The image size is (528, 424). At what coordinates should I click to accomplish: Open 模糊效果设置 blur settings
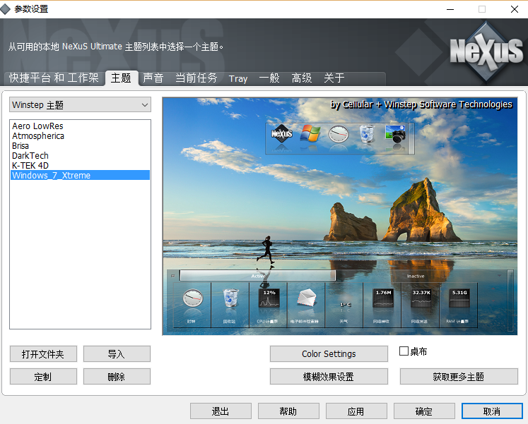329,377
